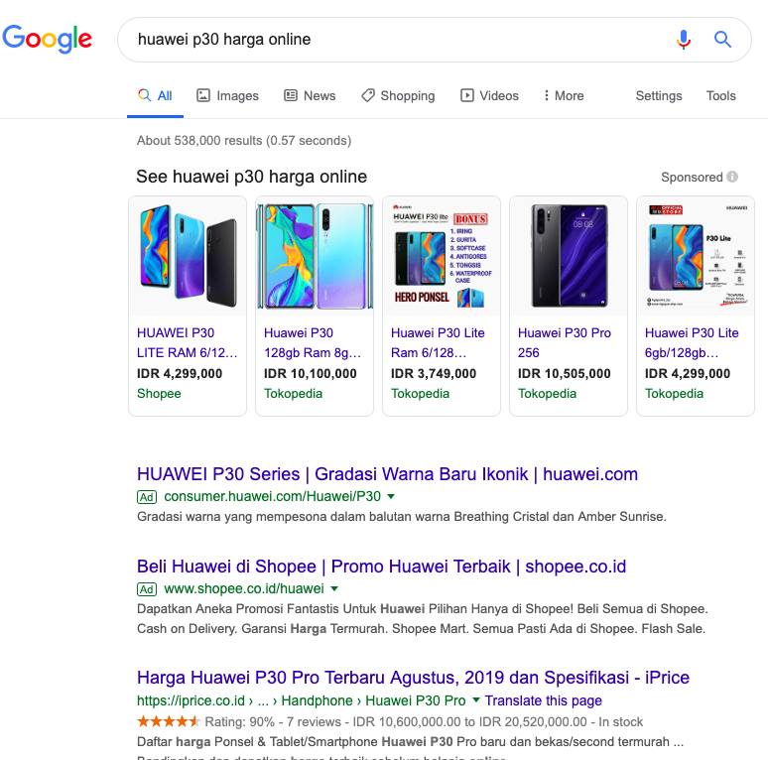
Task: Click the www.shopee.co.id/huawei URL
Action: click(x=244, y=588)
